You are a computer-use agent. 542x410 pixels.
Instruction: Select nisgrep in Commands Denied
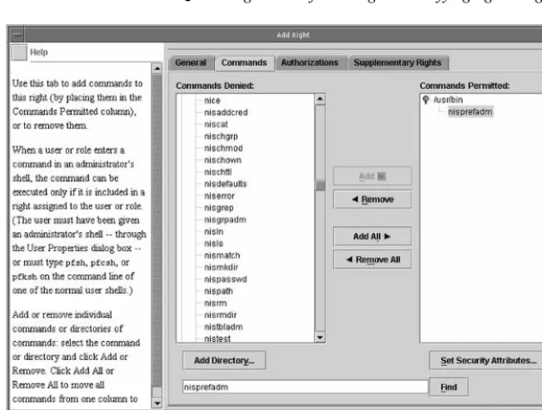pyautogui.click(x=218, y=208)
